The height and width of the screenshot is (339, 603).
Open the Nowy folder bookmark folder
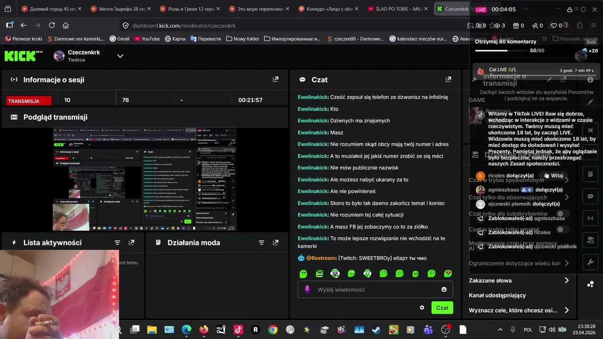pyautogui.click(x=242, y=39)
